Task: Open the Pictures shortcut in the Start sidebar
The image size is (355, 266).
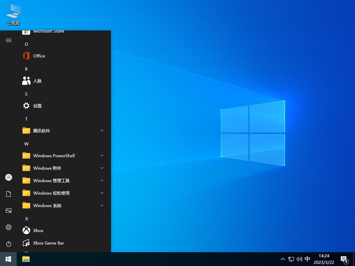Action: pos(8,210)
